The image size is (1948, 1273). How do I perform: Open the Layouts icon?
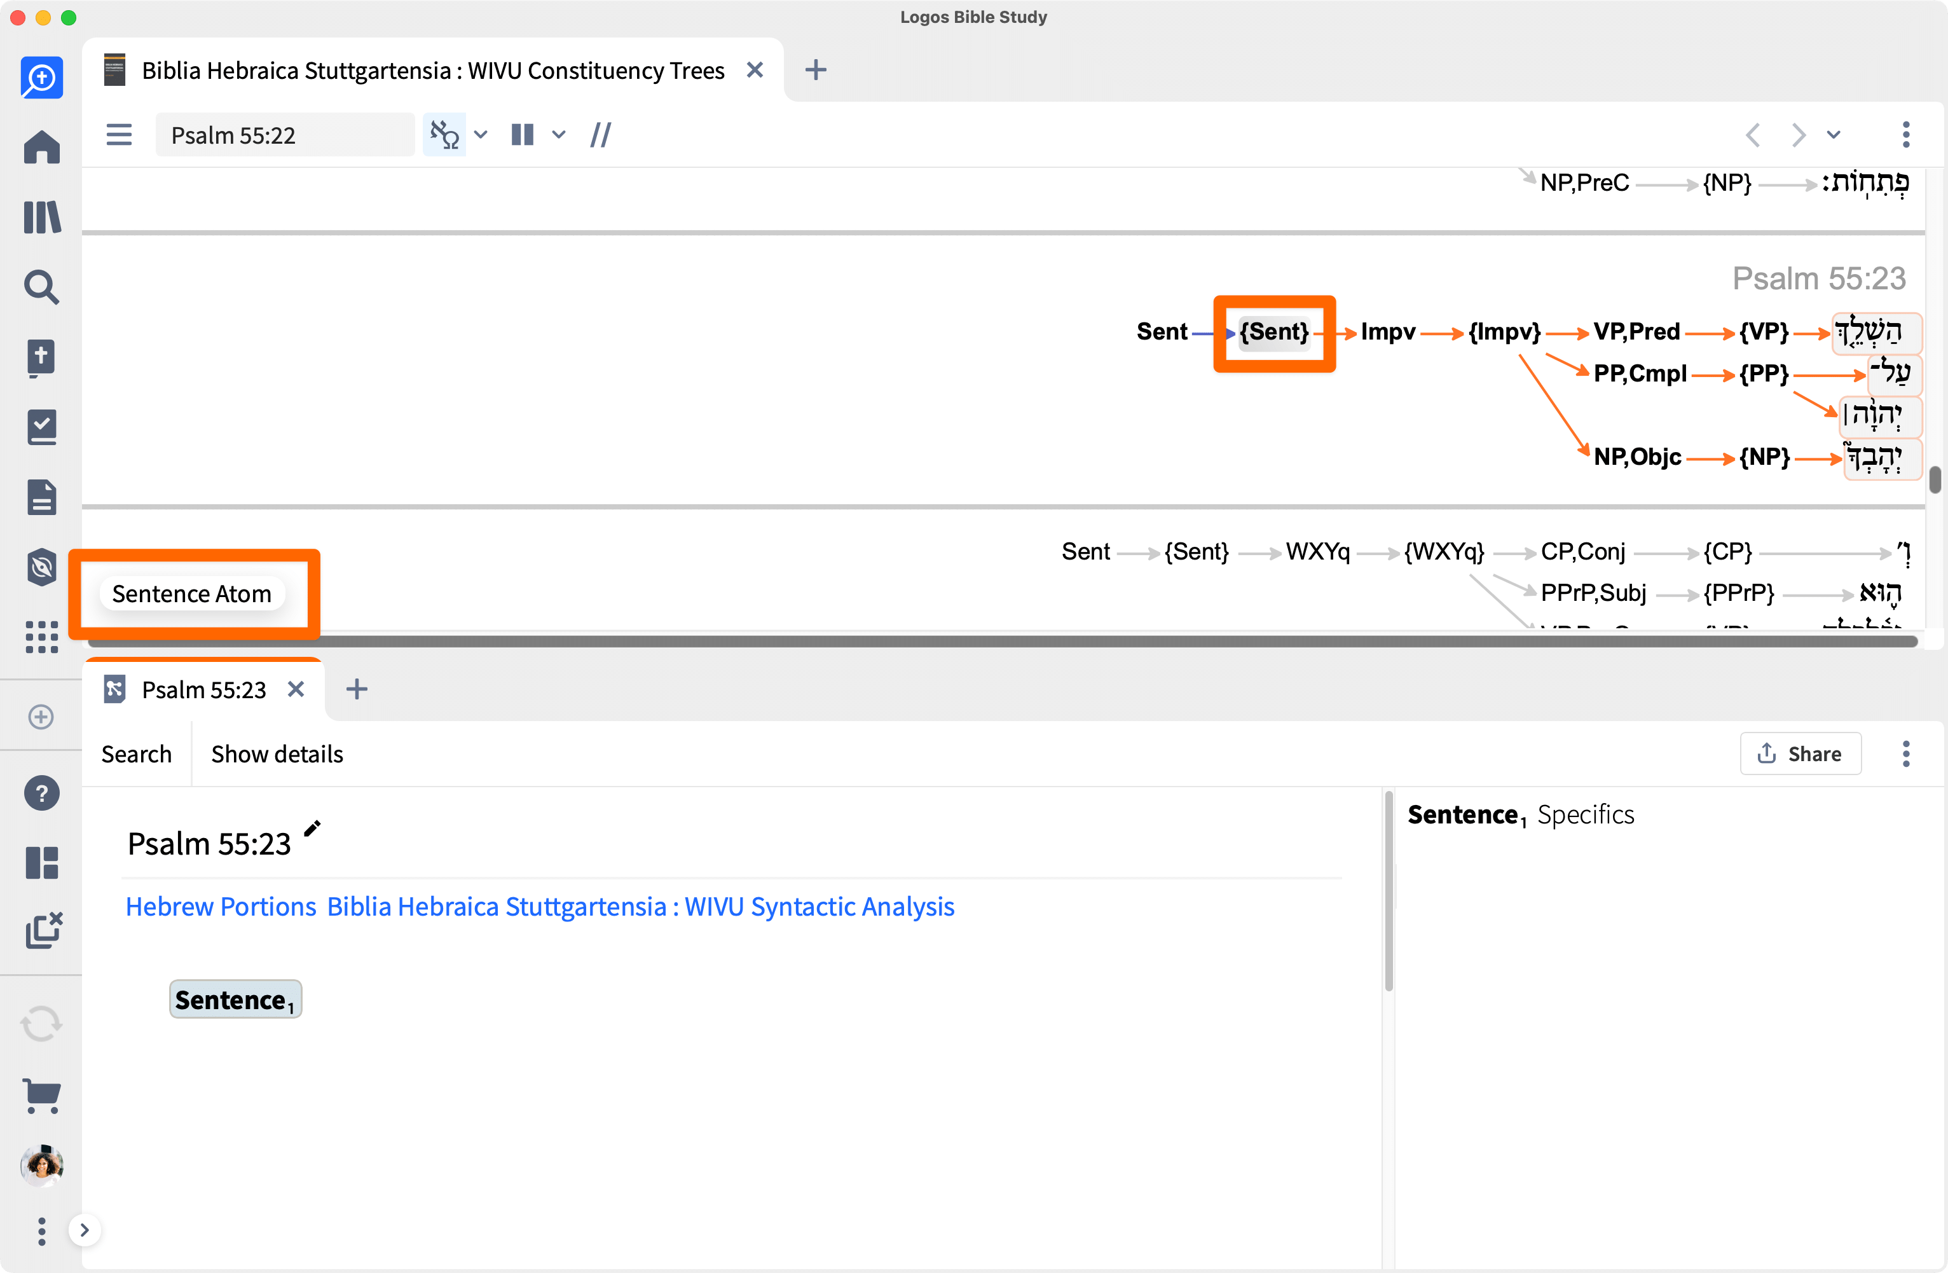click(42, 863)
